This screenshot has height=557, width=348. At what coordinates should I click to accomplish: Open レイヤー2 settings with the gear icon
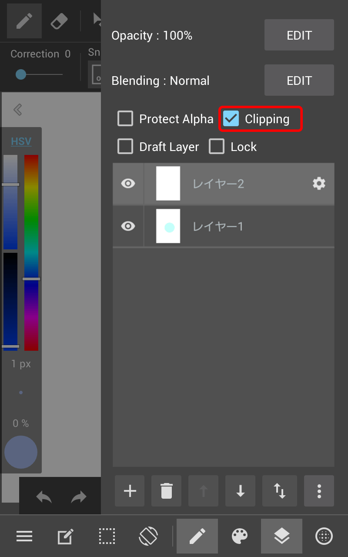coord(319,184)
